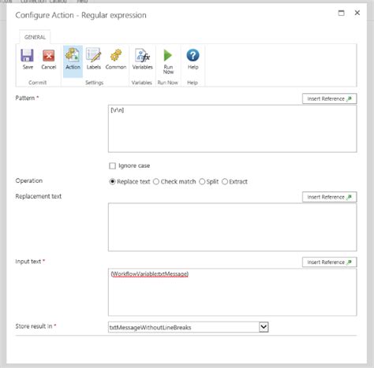Click the Cancel red X icon
The height and width of the screenshot is (368, 374).
49,56
